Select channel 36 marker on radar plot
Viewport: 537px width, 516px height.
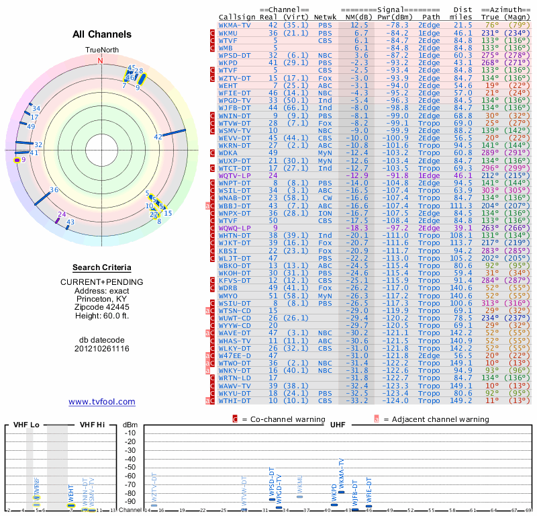(x=54, y=191)
